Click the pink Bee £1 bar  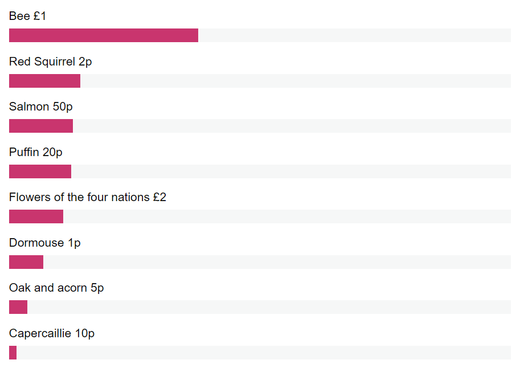coord(104,35)
